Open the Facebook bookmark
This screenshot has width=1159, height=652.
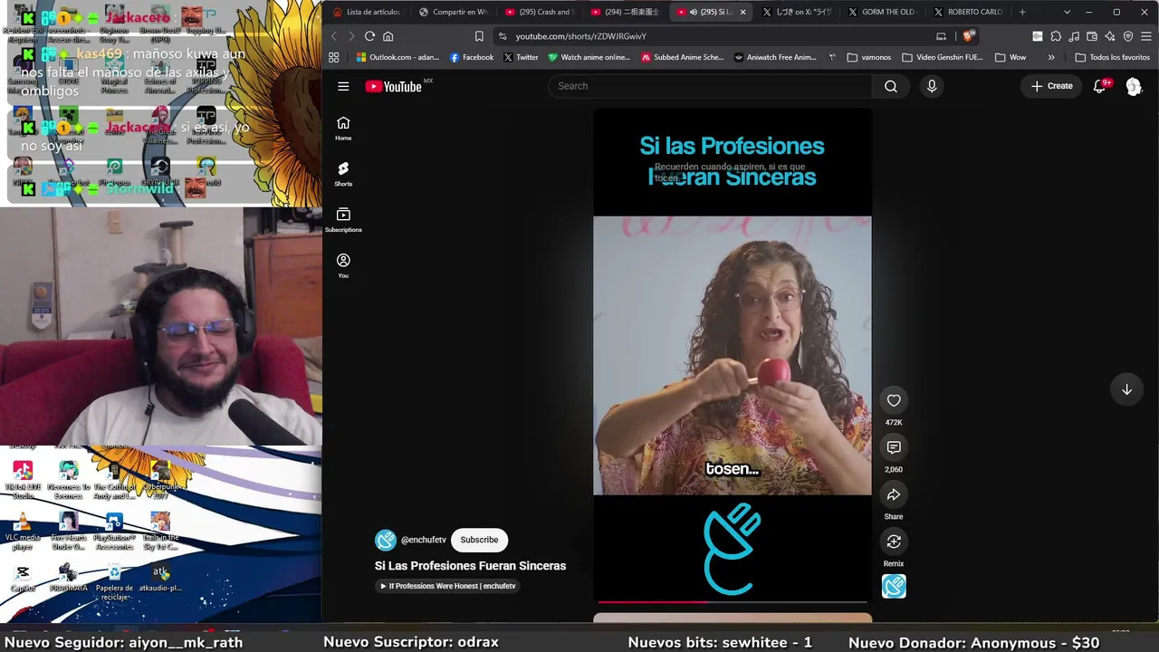[x=472, y=57]
